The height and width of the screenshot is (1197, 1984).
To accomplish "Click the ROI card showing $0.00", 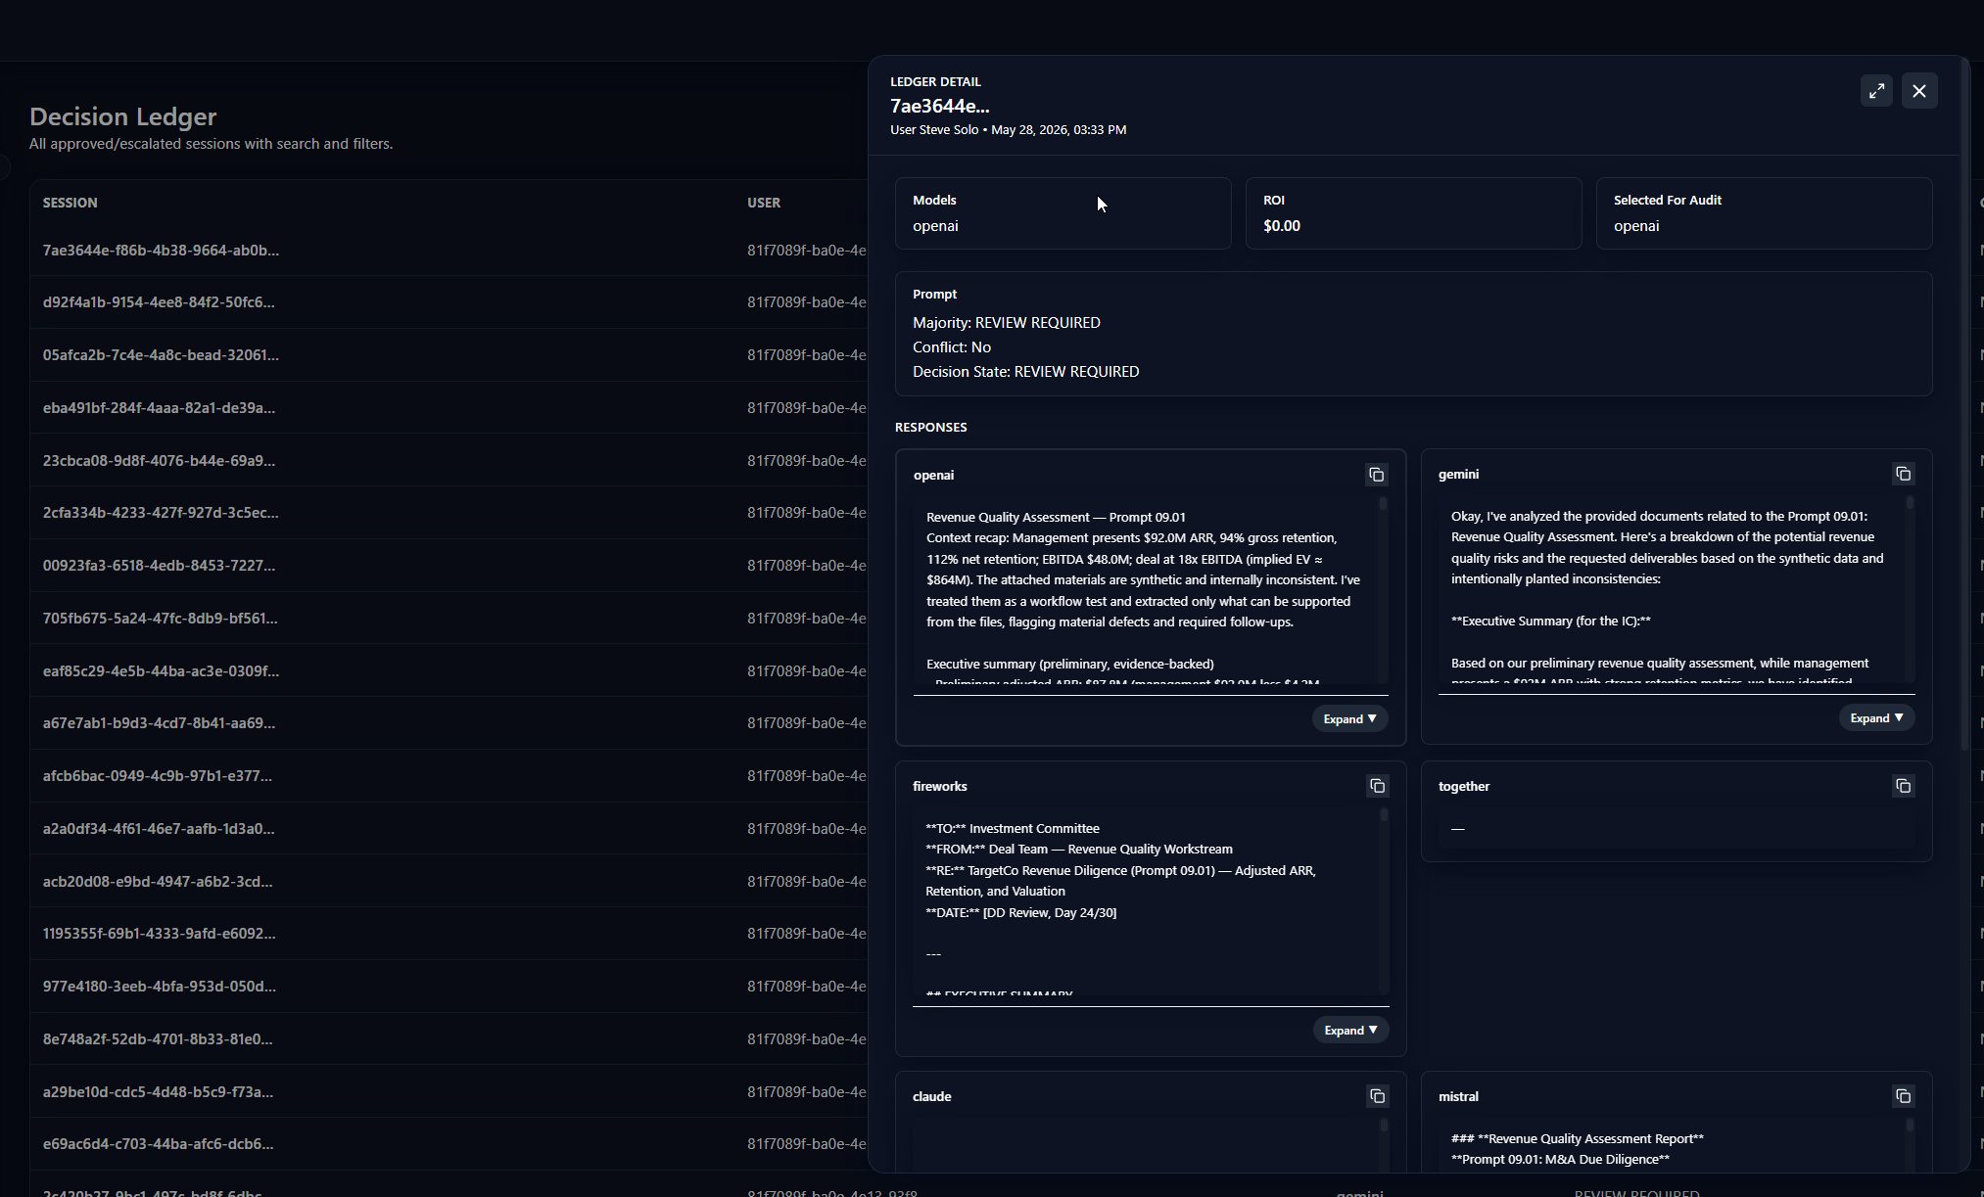I will tap(1413, 213).
